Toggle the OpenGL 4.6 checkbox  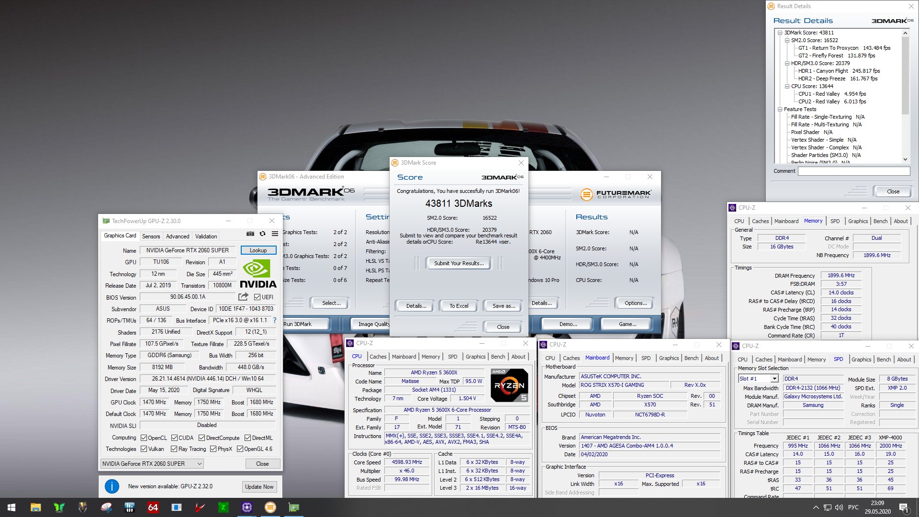[239, 449]
